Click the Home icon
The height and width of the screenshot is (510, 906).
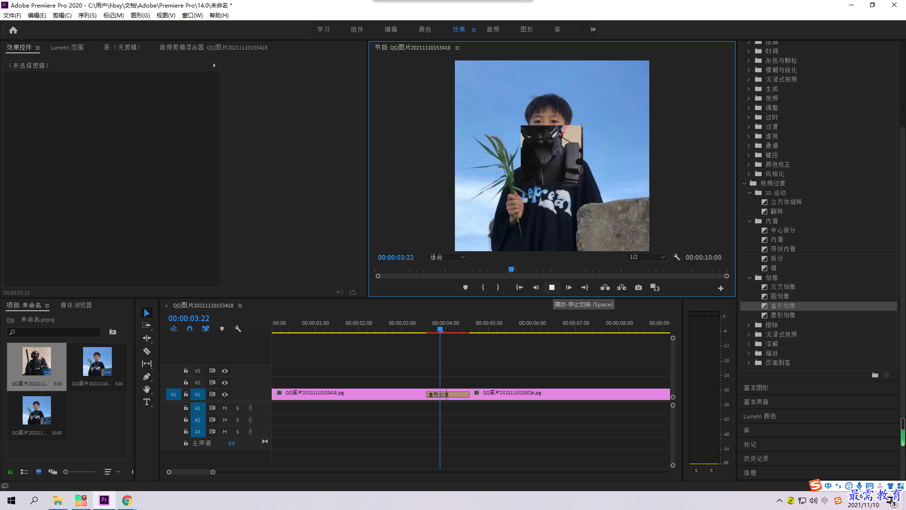point(13,30)
